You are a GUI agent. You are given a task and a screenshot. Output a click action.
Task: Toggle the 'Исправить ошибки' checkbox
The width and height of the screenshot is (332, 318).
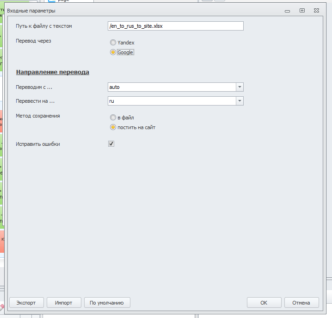click(x=111, y=144)
